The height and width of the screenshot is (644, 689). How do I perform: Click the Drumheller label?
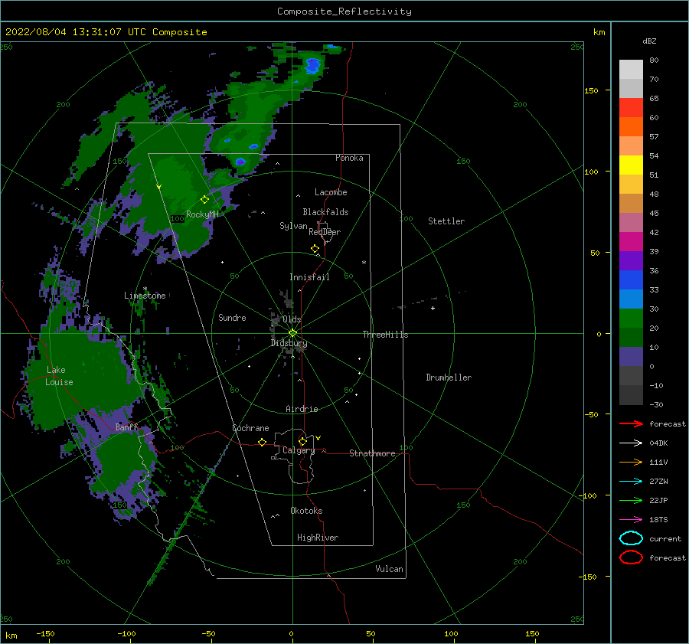(449, 378)
